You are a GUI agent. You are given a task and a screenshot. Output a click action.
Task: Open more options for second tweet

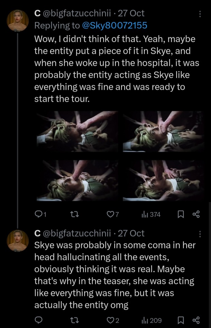click(200, 234)
